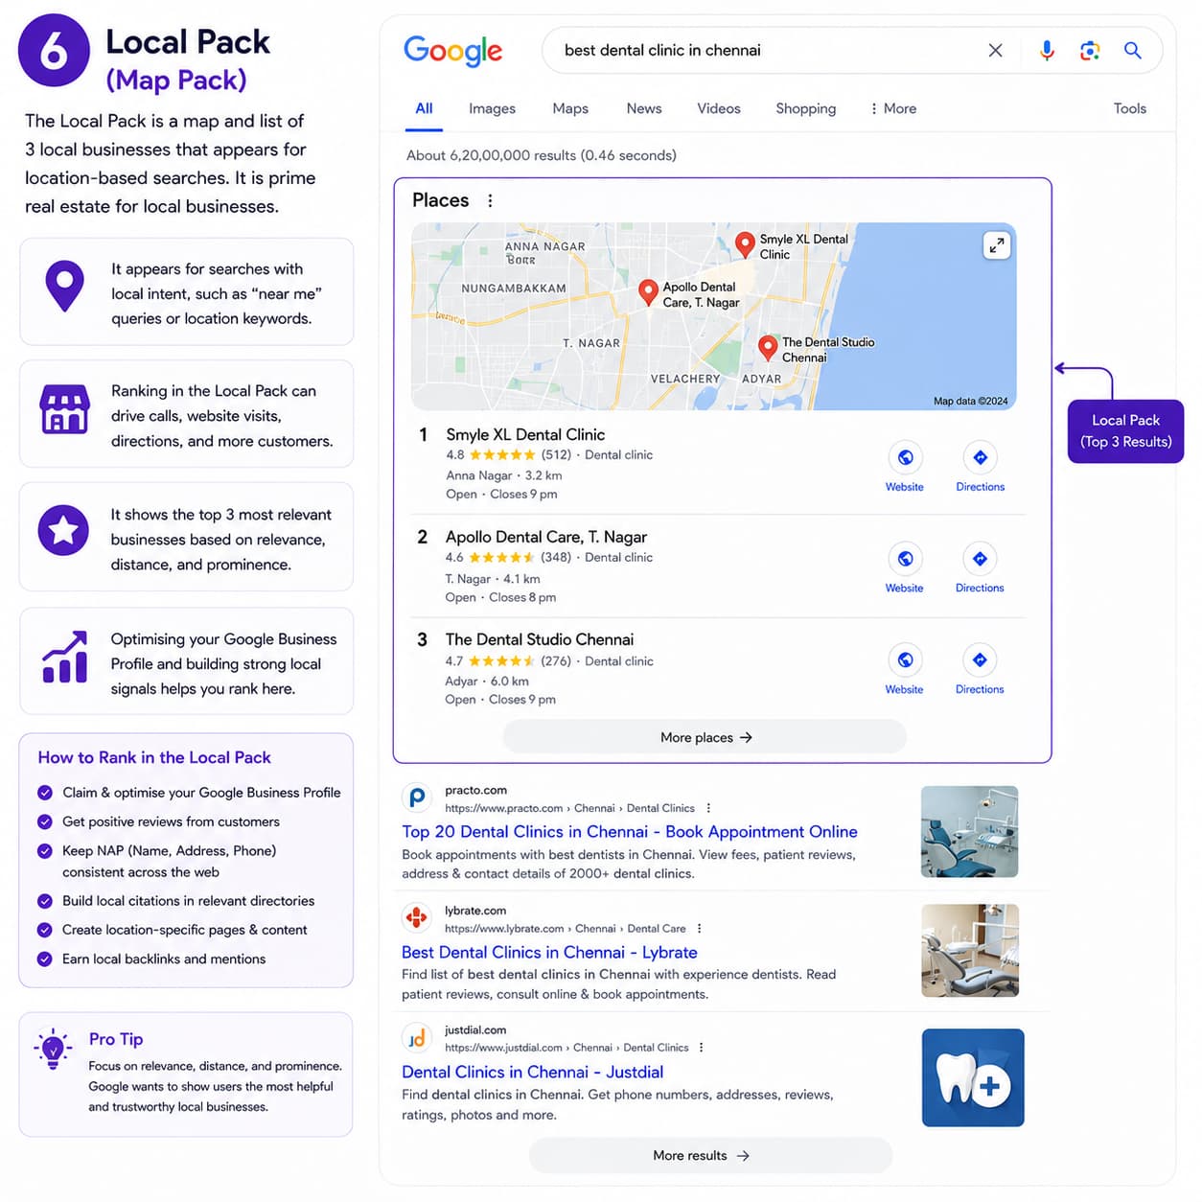
Task: Click the magnifying glass search icon
Action: tap(1132, 51)
